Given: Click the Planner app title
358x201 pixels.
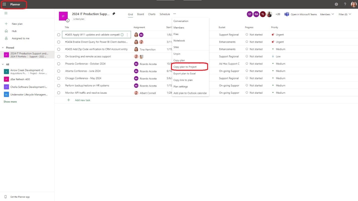Looking at the screenshot, I should 15,4.
